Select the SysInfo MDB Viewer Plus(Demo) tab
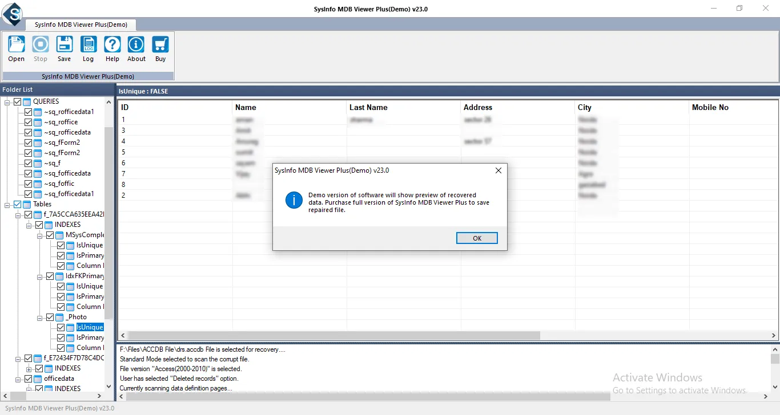Image resolution: width=780 pixels, height=415 pixels. pos(81,25)
